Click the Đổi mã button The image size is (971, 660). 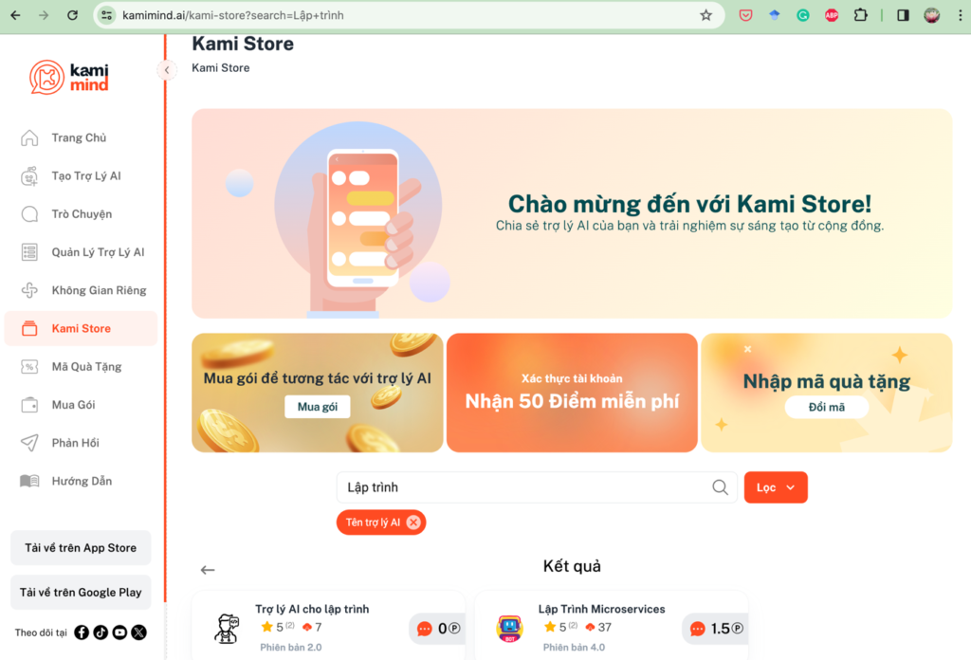tap(827, 407)
